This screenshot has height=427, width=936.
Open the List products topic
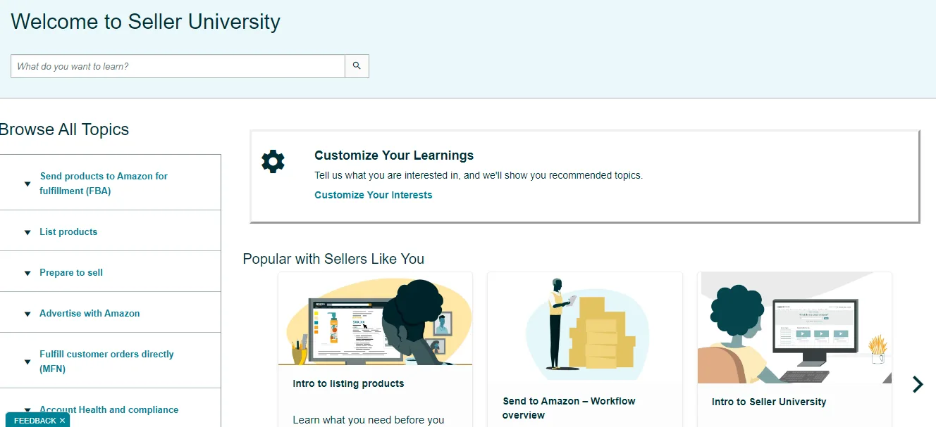pyautogui.click(x=68, y=231)
